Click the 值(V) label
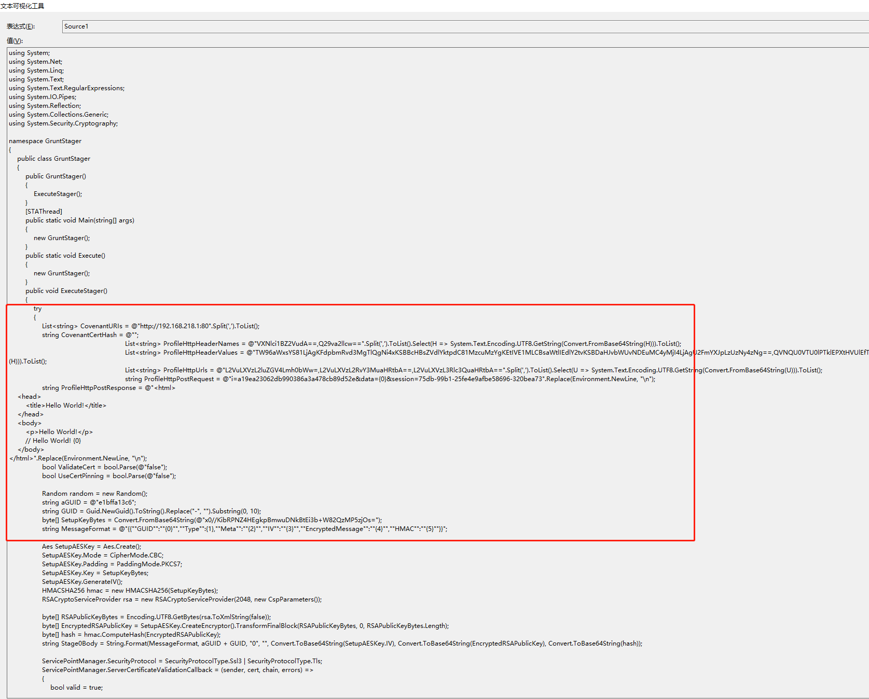The image size is (869, 699). (x=15, y=41)
